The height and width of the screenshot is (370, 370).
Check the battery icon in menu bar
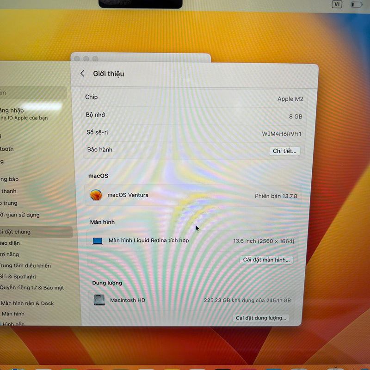pyautogui.click(x=356, y=5)
